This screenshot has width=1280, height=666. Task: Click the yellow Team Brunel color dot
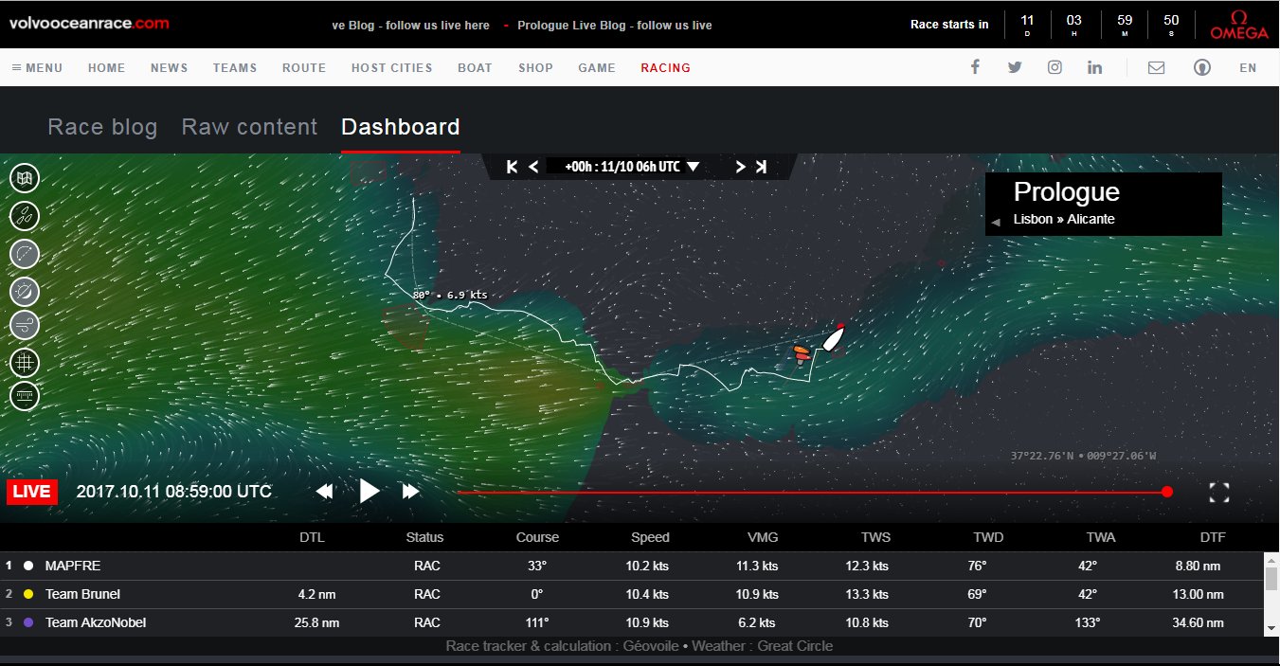pos(28,594)
